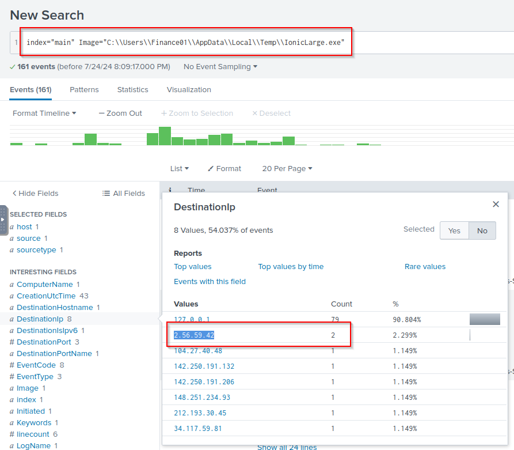Screen dimensions: 514x450
Task: Click the Zoom Out minus icon
Action: tap(102, 114)
